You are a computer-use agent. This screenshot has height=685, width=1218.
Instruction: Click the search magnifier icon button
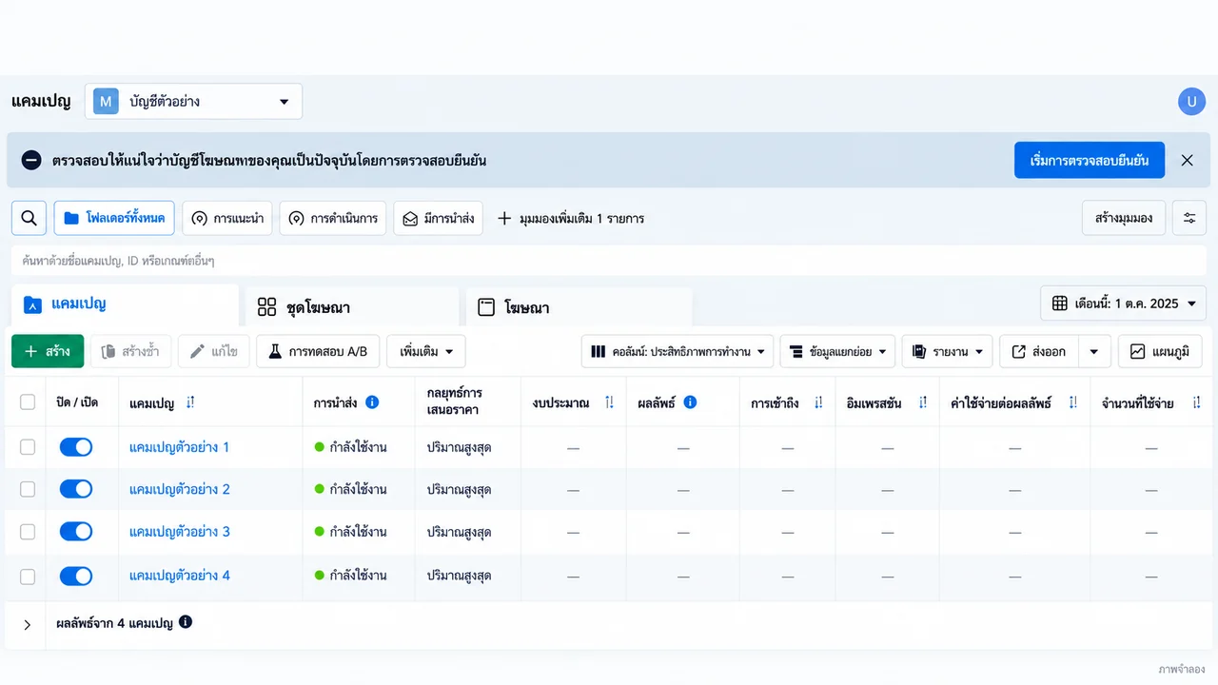point(29,218)
